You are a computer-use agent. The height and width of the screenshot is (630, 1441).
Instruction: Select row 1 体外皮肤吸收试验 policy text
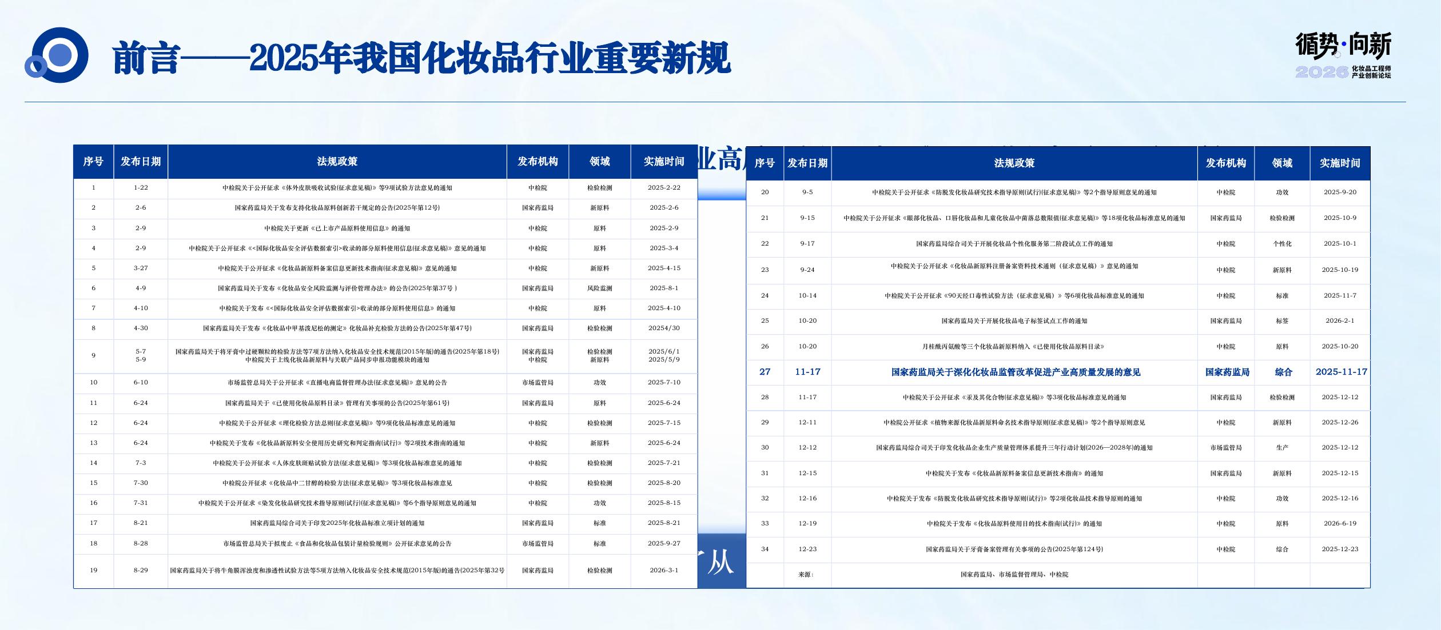coord(337,188)
